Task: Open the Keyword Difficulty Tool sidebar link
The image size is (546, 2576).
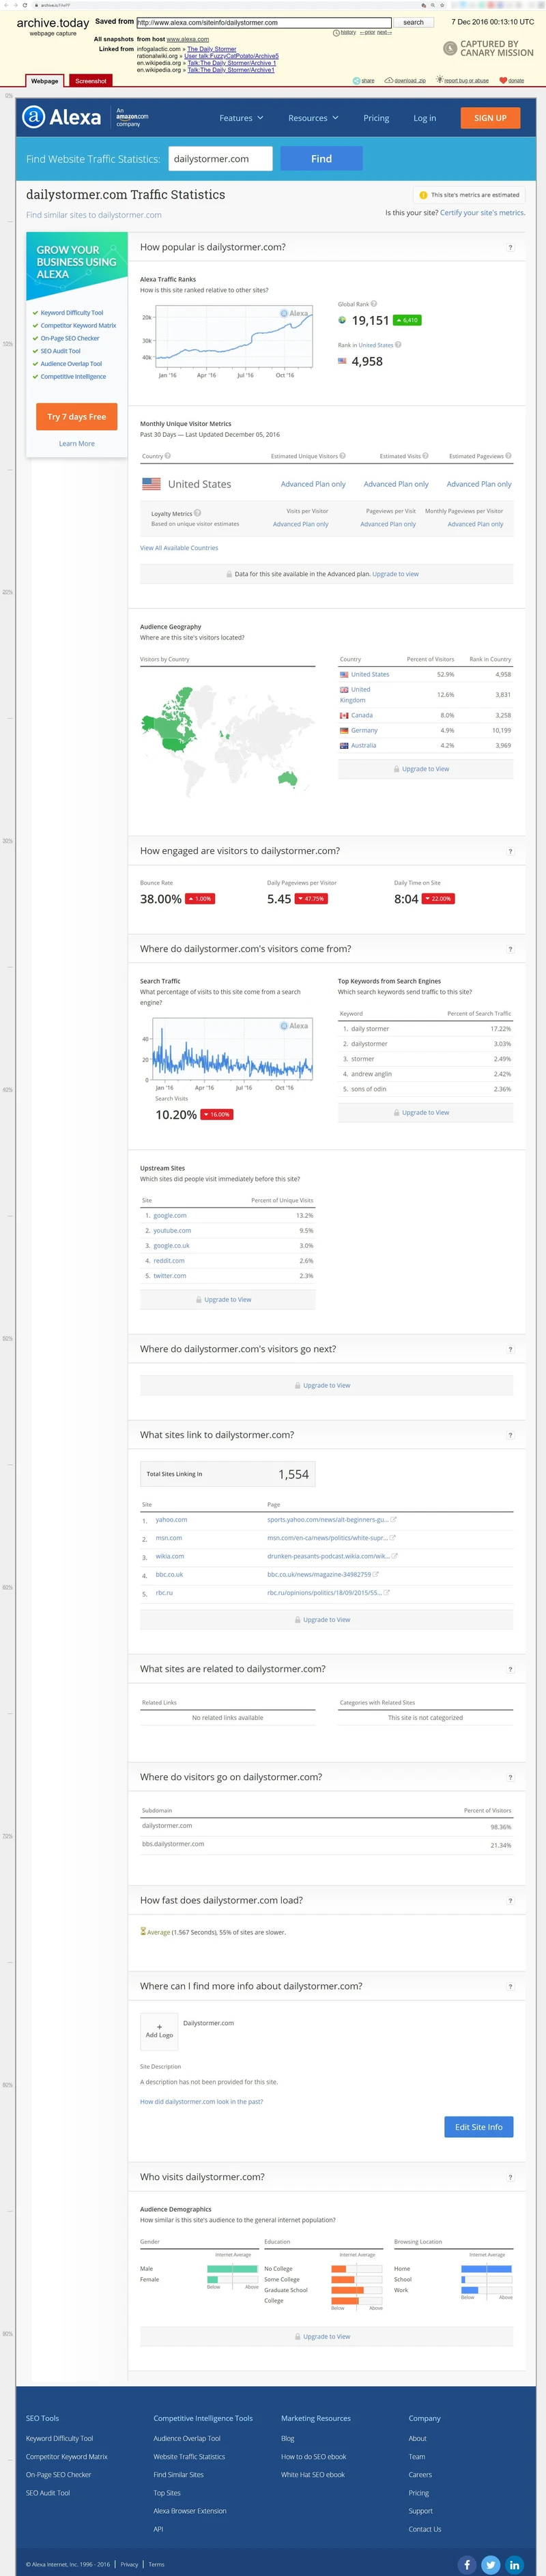Action: point(72,313)
